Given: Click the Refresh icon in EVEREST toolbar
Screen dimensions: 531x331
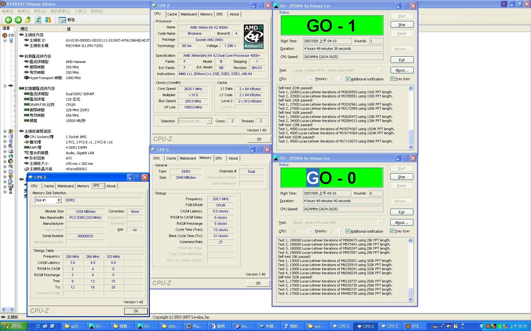Looking at the screenshot, I should click(x=38, y=20).
